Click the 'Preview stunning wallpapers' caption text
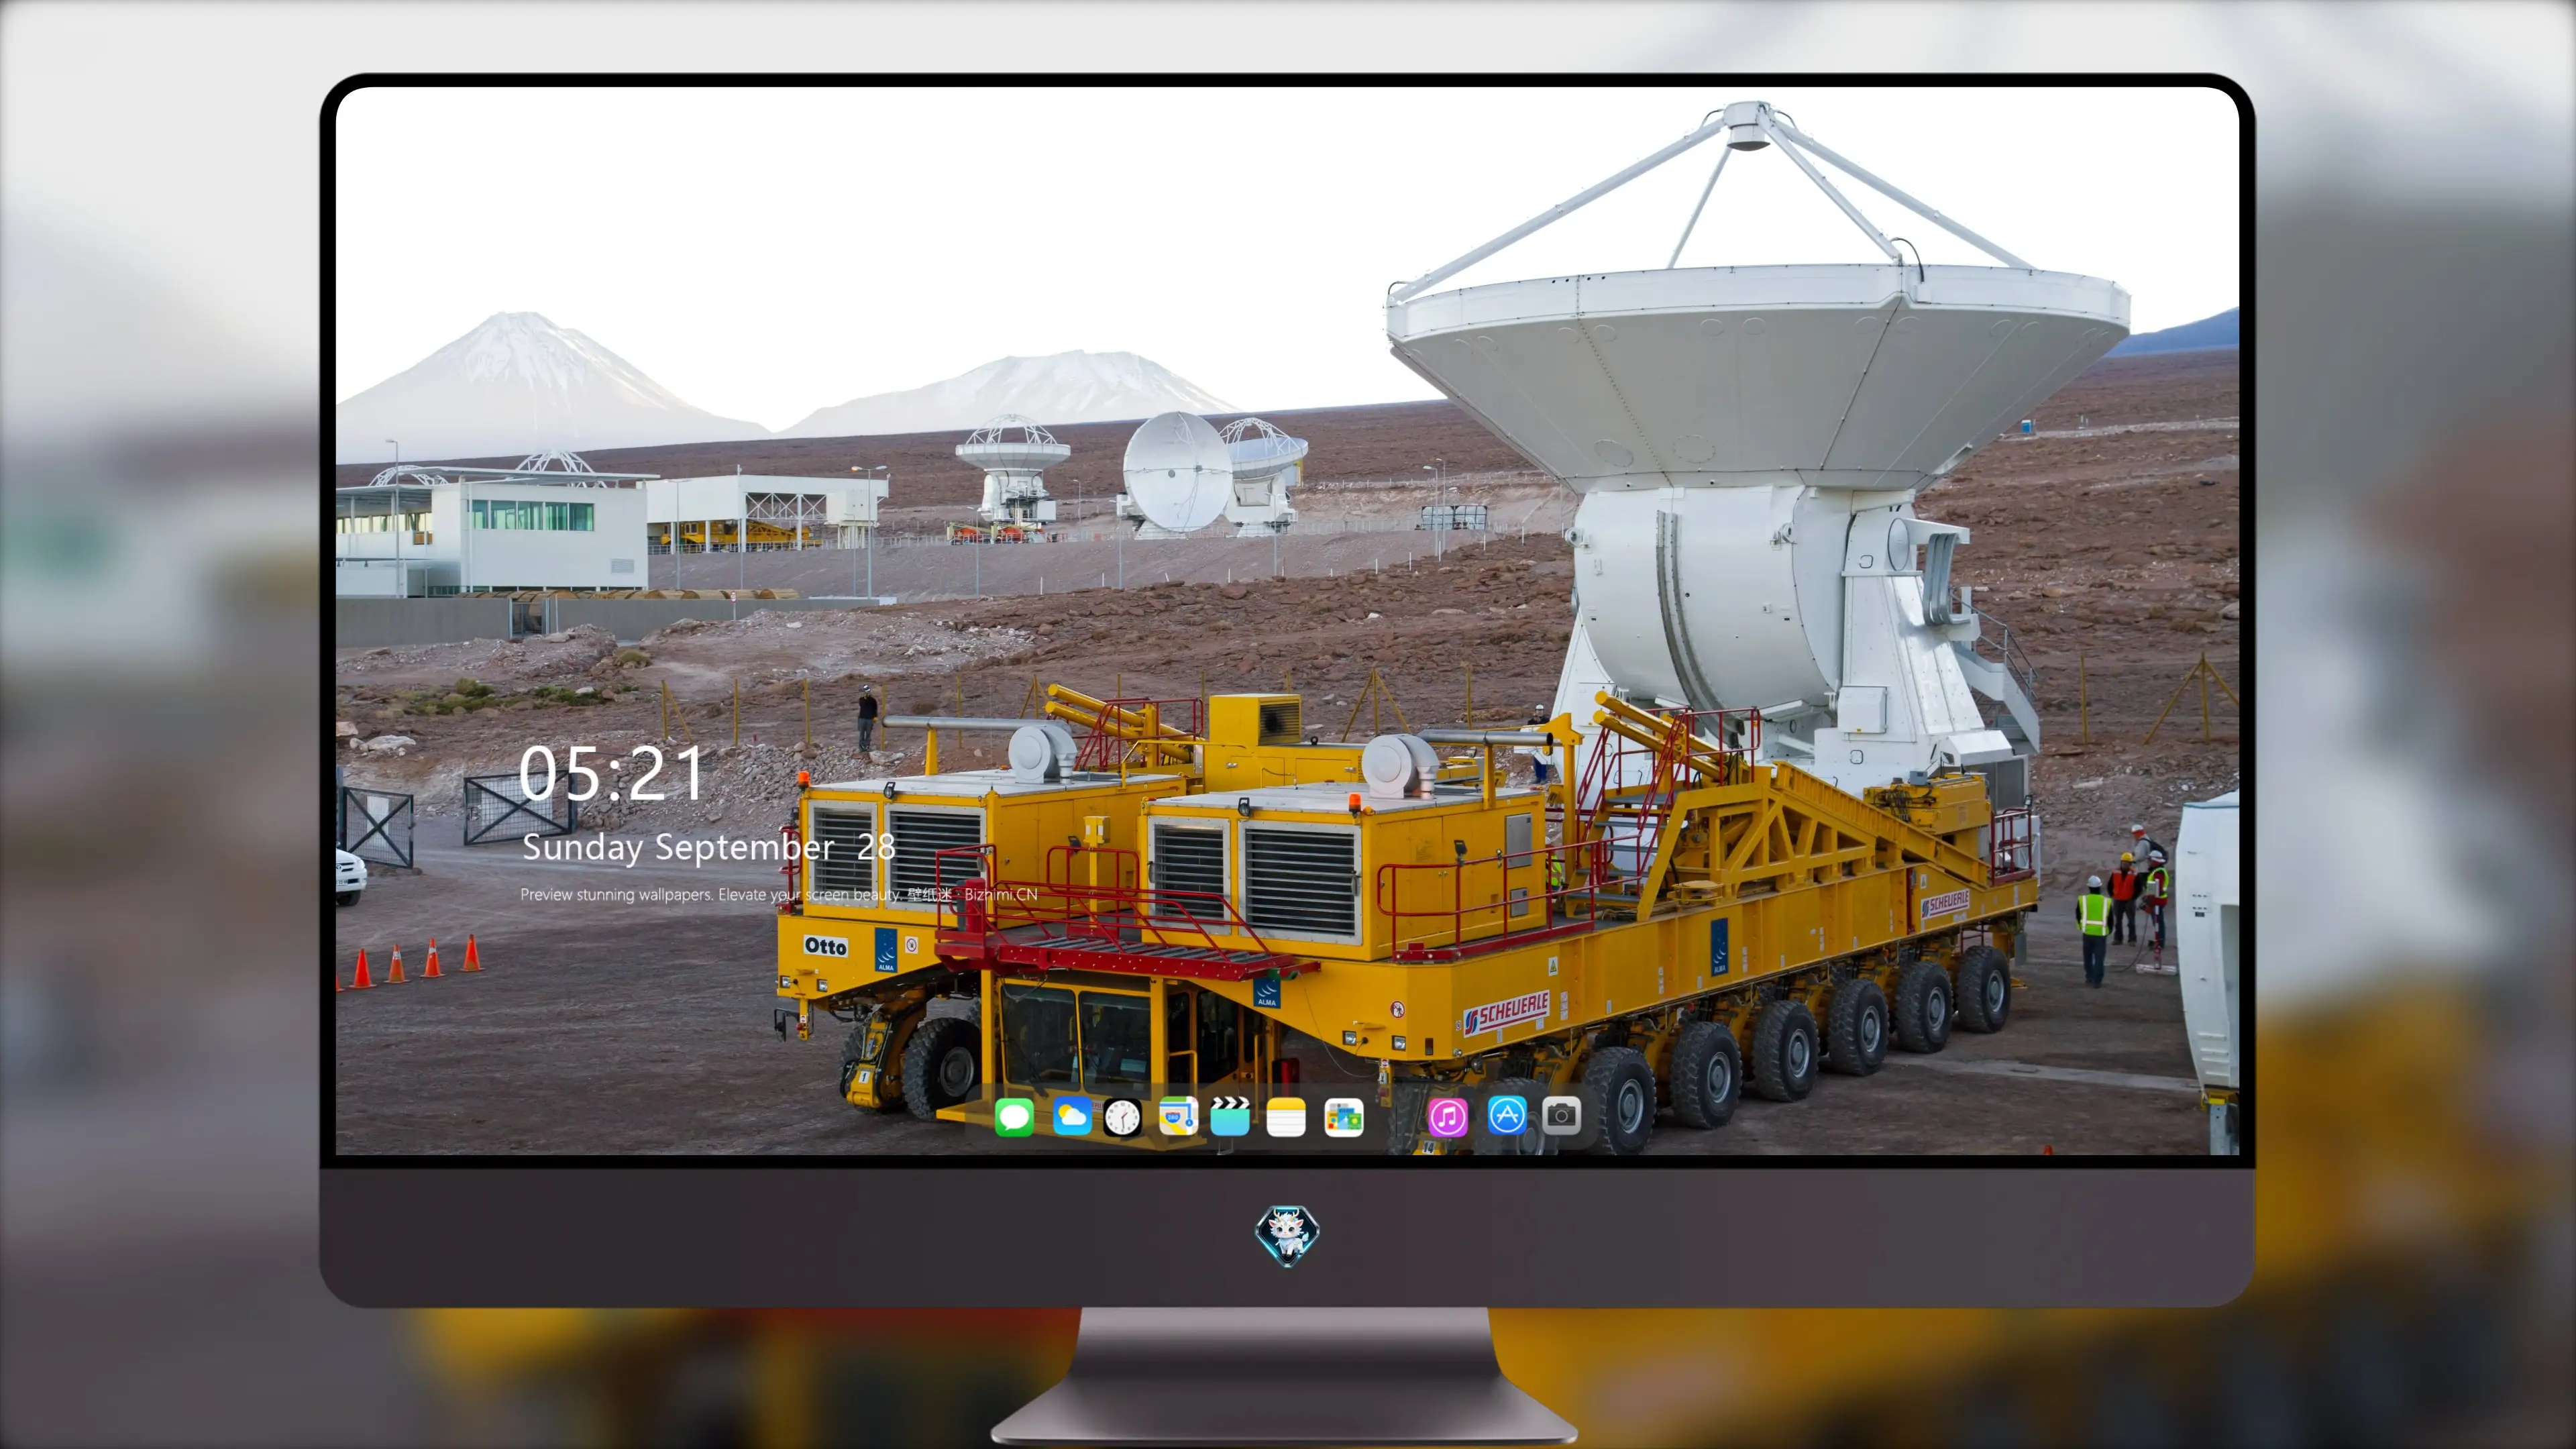The image size is (2576, 1449). [x=779, y=894]
